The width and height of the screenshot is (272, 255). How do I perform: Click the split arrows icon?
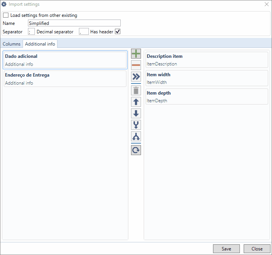click(x=136, y=136)
